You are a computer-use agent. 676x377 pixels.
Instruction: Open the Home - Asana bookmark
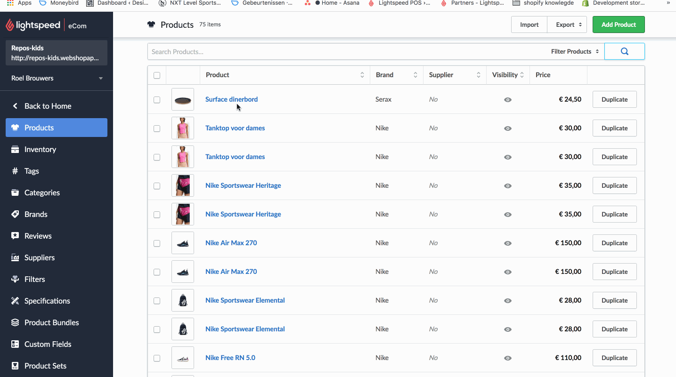coord(332,3)
